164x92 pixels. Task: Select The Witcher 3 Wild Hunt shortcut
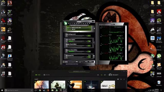pos(3,13)
